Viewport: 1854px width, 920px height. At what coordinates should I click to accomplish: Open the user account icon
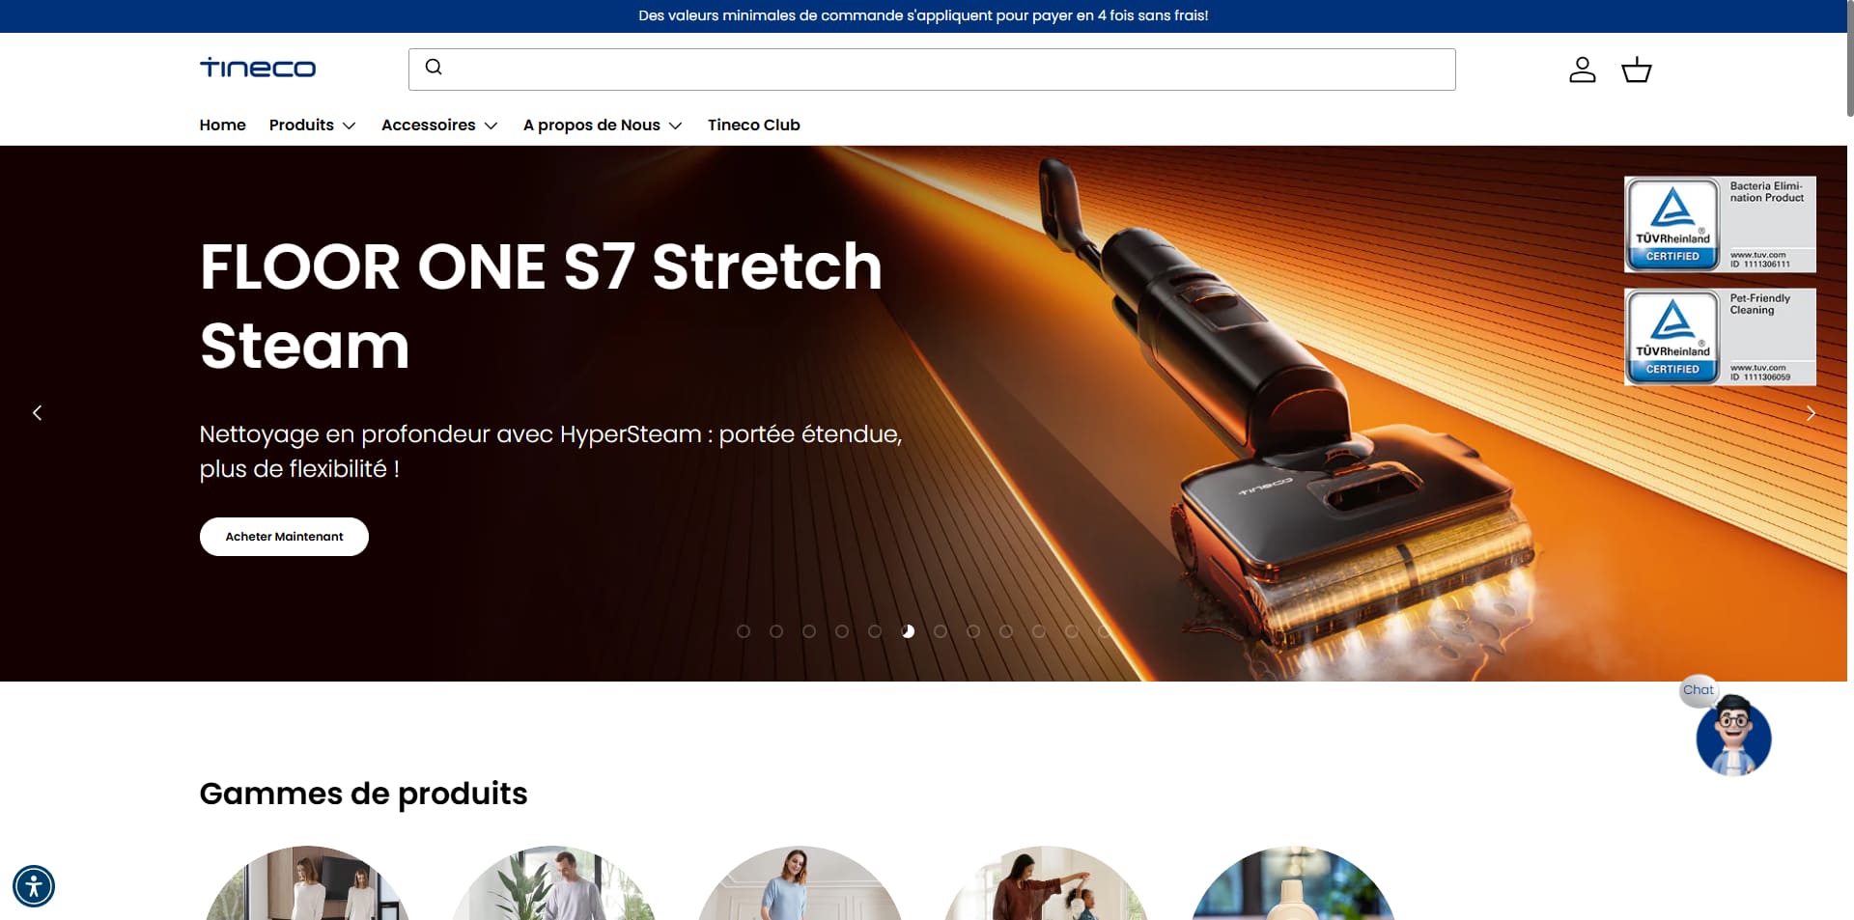[x=1582, y=70]
